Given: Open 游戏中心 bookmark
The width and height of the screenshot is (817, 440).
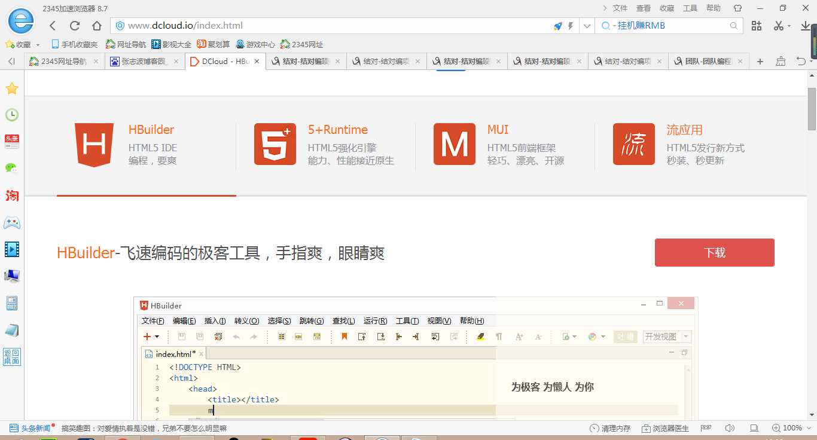Looking at the screenshot, I should pos(255,45).
